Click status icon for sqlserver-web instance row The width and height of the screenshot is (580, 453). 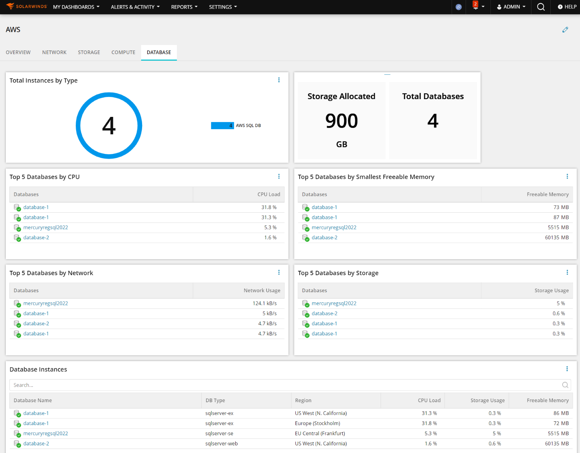17,444
